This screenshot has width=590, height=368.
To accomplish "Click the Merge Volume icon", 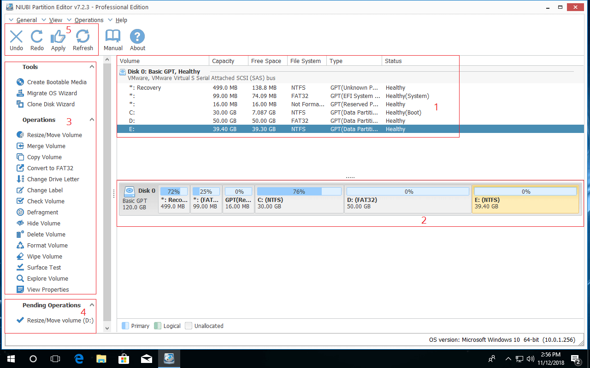I will [20, 146].
